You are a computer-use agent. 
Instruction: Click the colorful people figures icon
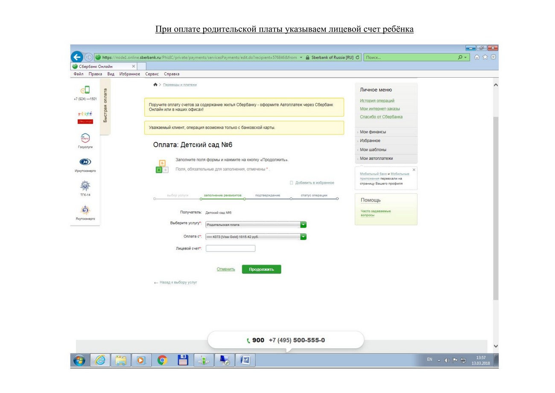coord(85,114)
